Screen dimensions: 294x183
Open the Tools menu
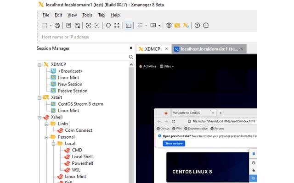[x=87, y=15]
